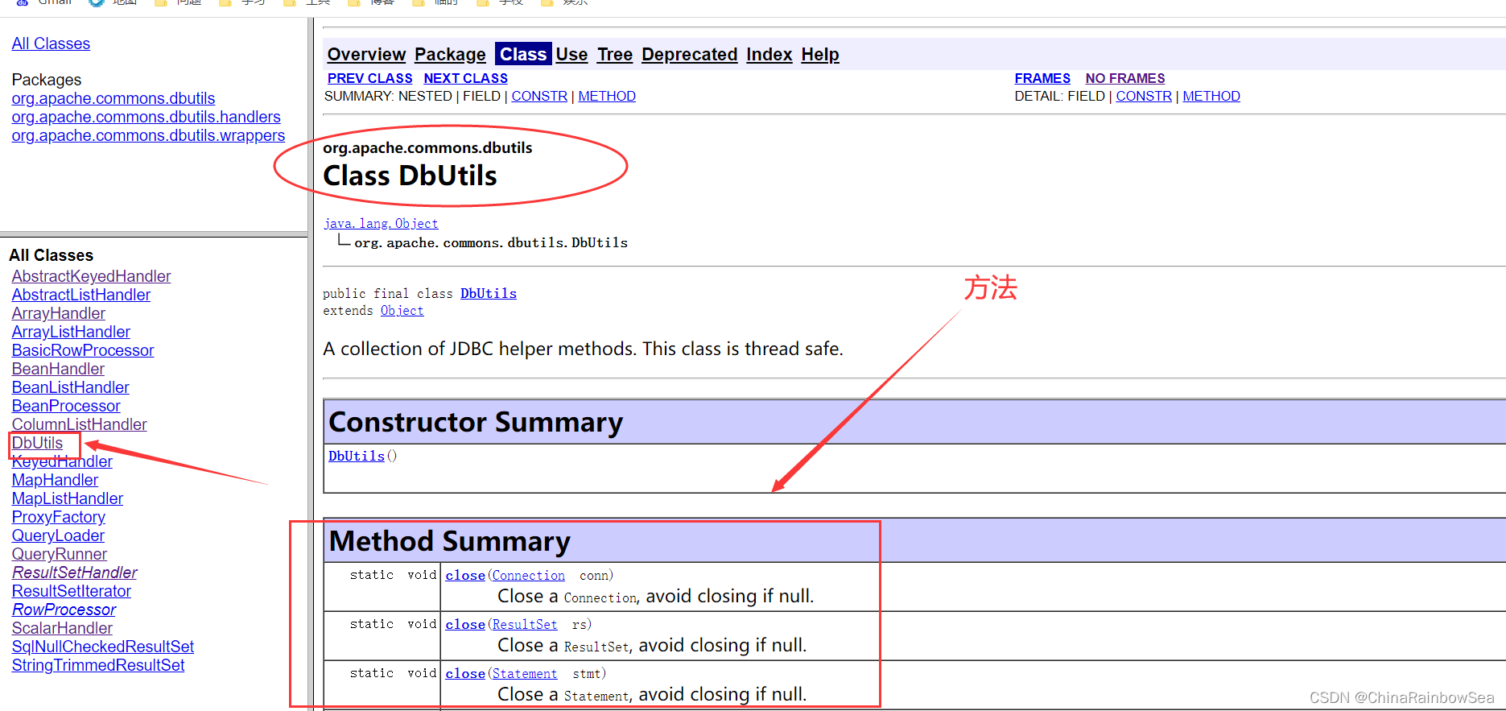The height and width of the screenshot is (711, 1506).
Task: Select AbstractKeyedHandler in class list
Action: pos(91,276)
